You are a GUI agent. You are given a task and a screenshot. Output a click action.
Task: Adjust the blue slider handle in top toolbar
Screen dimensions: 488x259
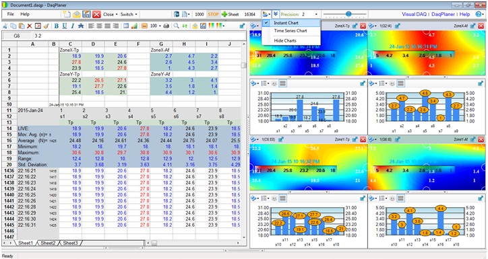click(x=348, y=14)
